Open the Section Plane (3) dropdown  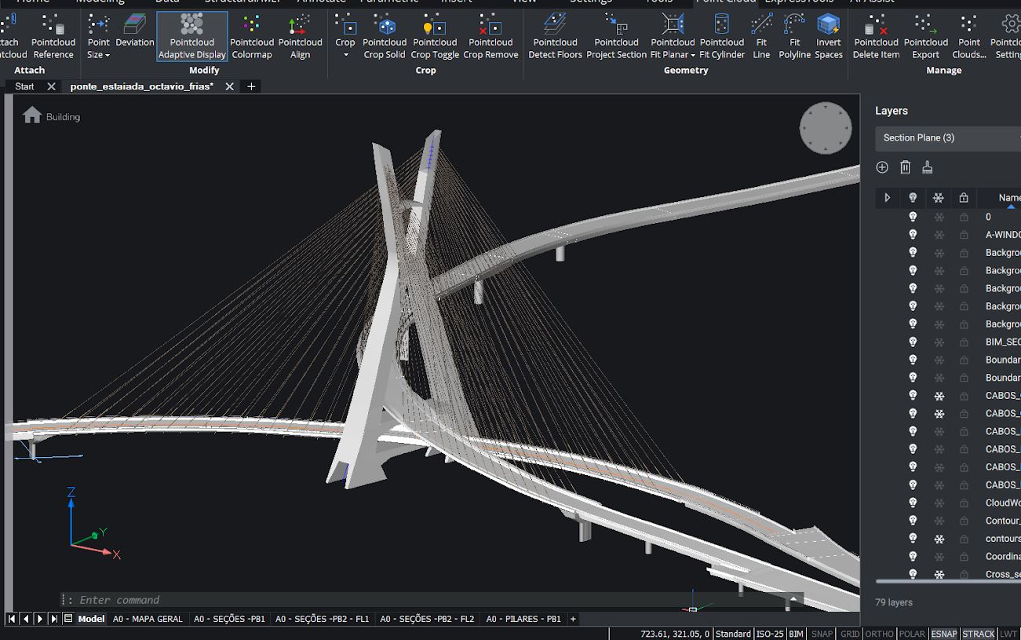click(x=947, y=138)
